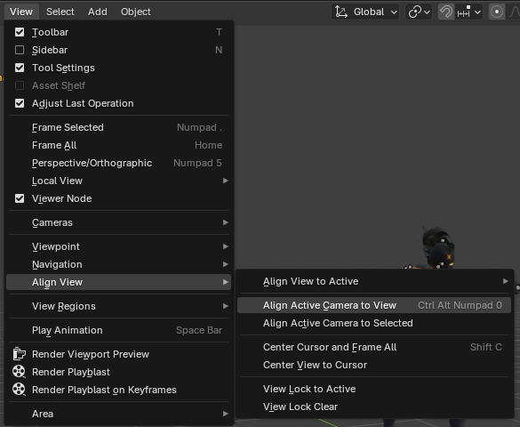Choose Align Active Camera to View

click(374, 305)
